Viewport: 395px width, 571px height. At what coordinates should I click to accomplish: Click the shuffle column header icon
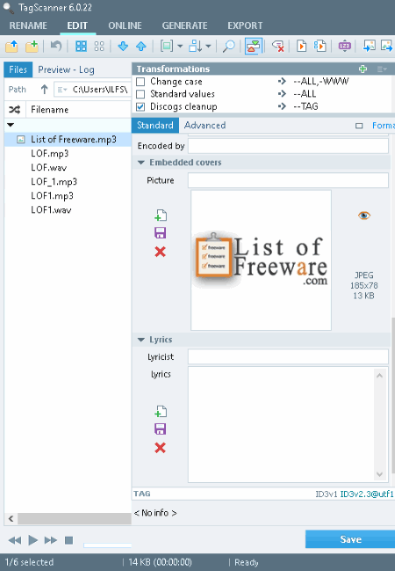(15, 110)
